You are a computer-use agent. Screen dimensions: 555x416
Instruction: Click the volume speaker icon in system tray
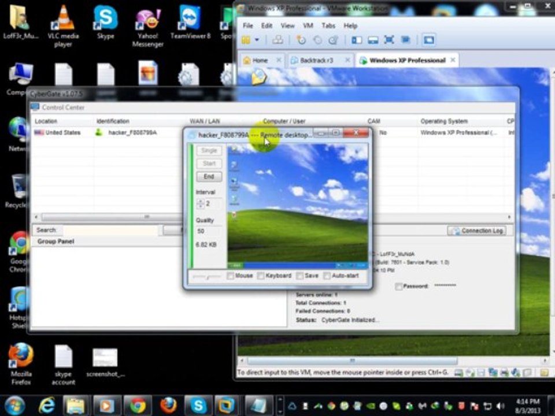pyautogui.click(x=500, y=406)
